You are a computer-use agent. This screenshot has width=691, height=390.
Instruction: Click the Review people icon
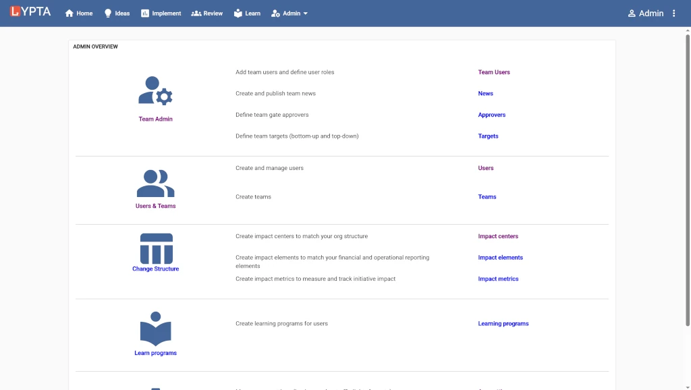click(x=196, y=13)
